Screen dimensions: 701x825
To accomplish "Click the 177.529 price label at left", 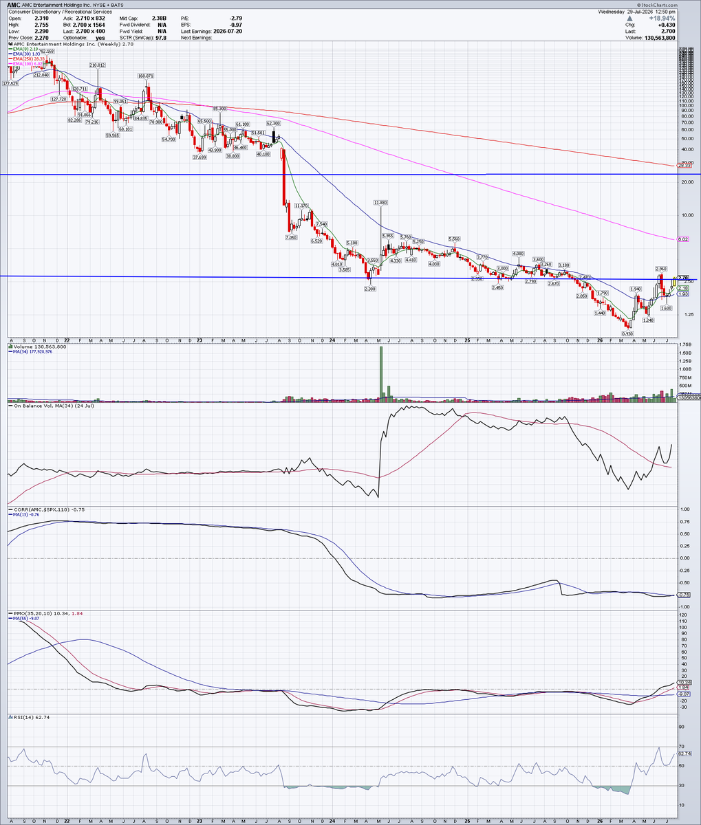I will (10, 83).
